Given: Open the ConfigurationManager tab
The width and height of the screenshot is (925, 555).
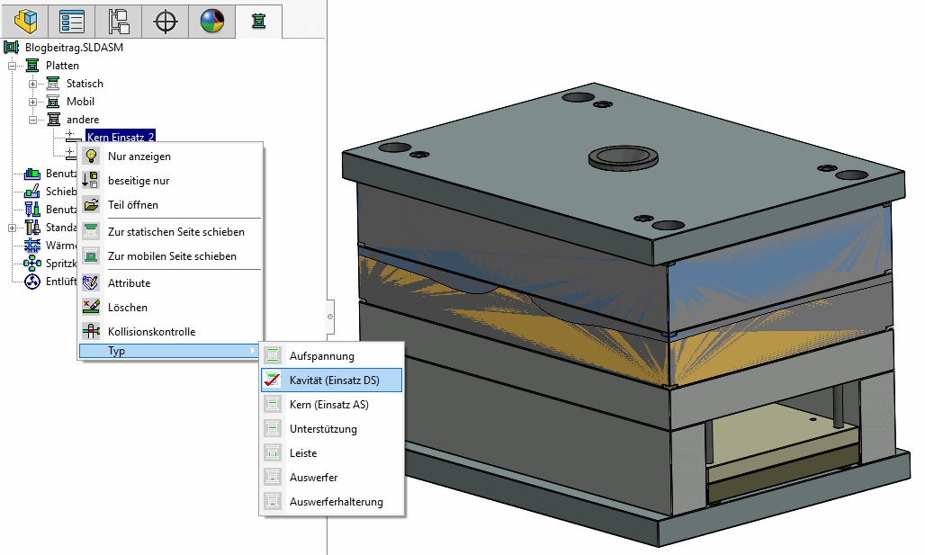Looking at the screenshot, I should pyautogui.click(x=119, y=22).
